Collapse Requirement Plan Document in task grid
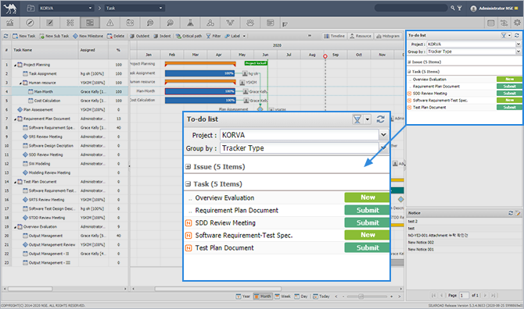The image size is (524, 309). coord(15,119)
